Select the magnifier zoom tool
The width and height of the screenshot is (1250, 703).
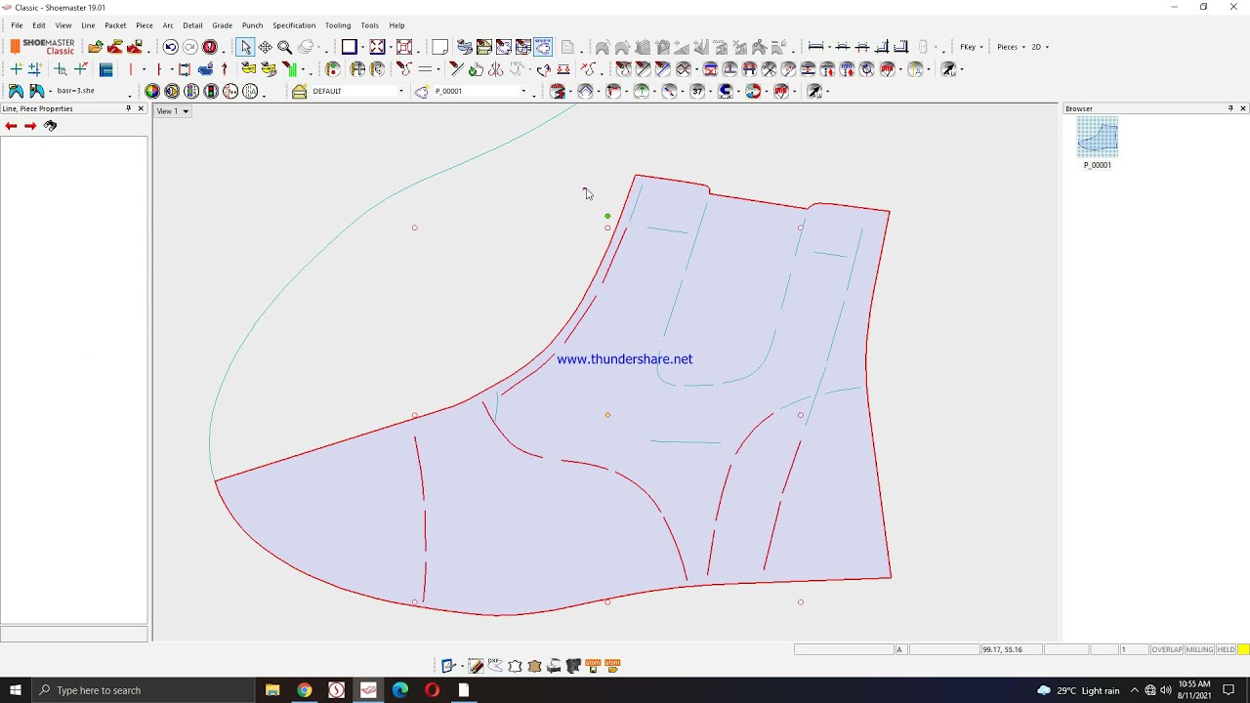tap(284, 47)
